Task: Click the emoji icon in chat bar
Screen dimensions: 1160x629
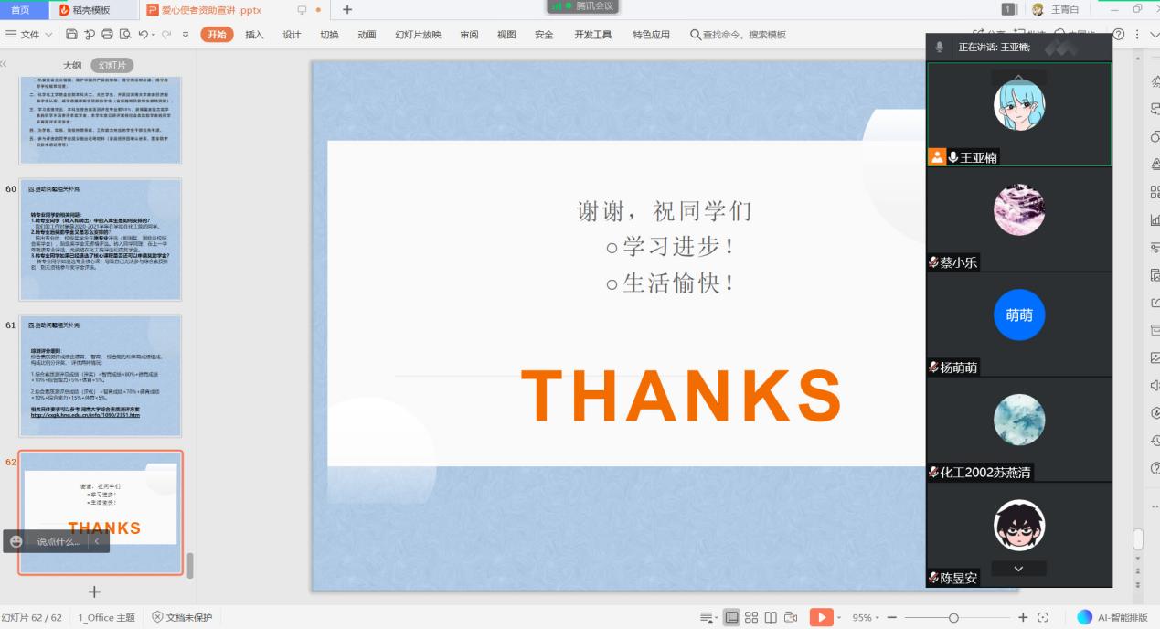Action: point(16,541)
